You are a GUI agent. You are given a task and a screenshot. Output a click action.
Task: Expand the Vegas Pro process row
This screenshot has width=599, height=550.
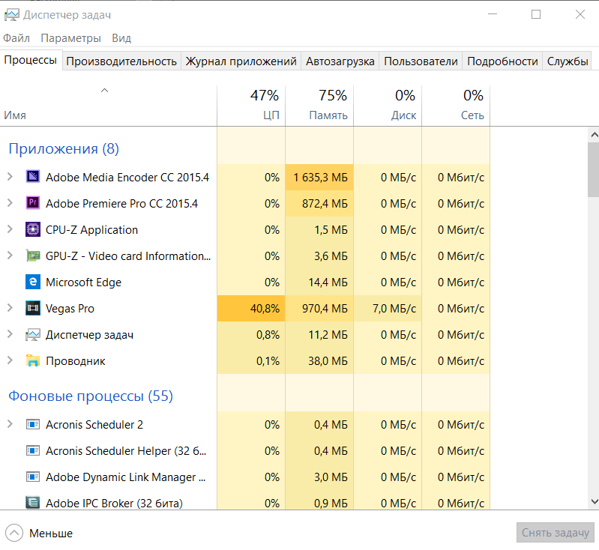point(10,308)
